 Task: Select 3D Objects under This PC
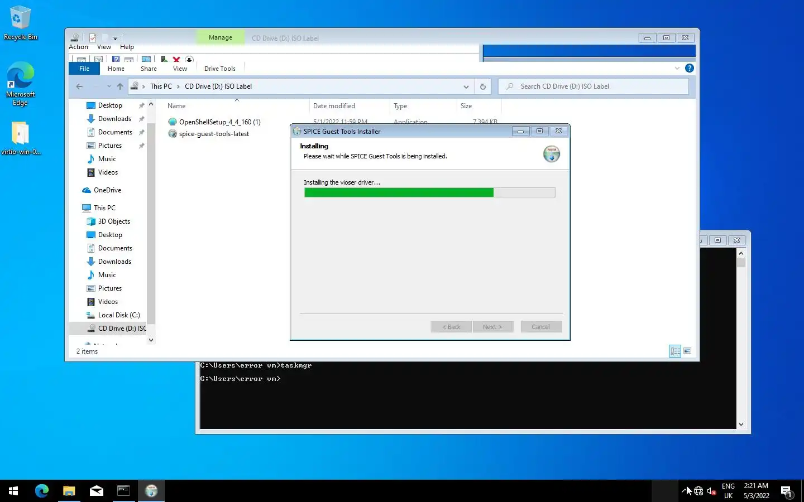pos(114,221)
